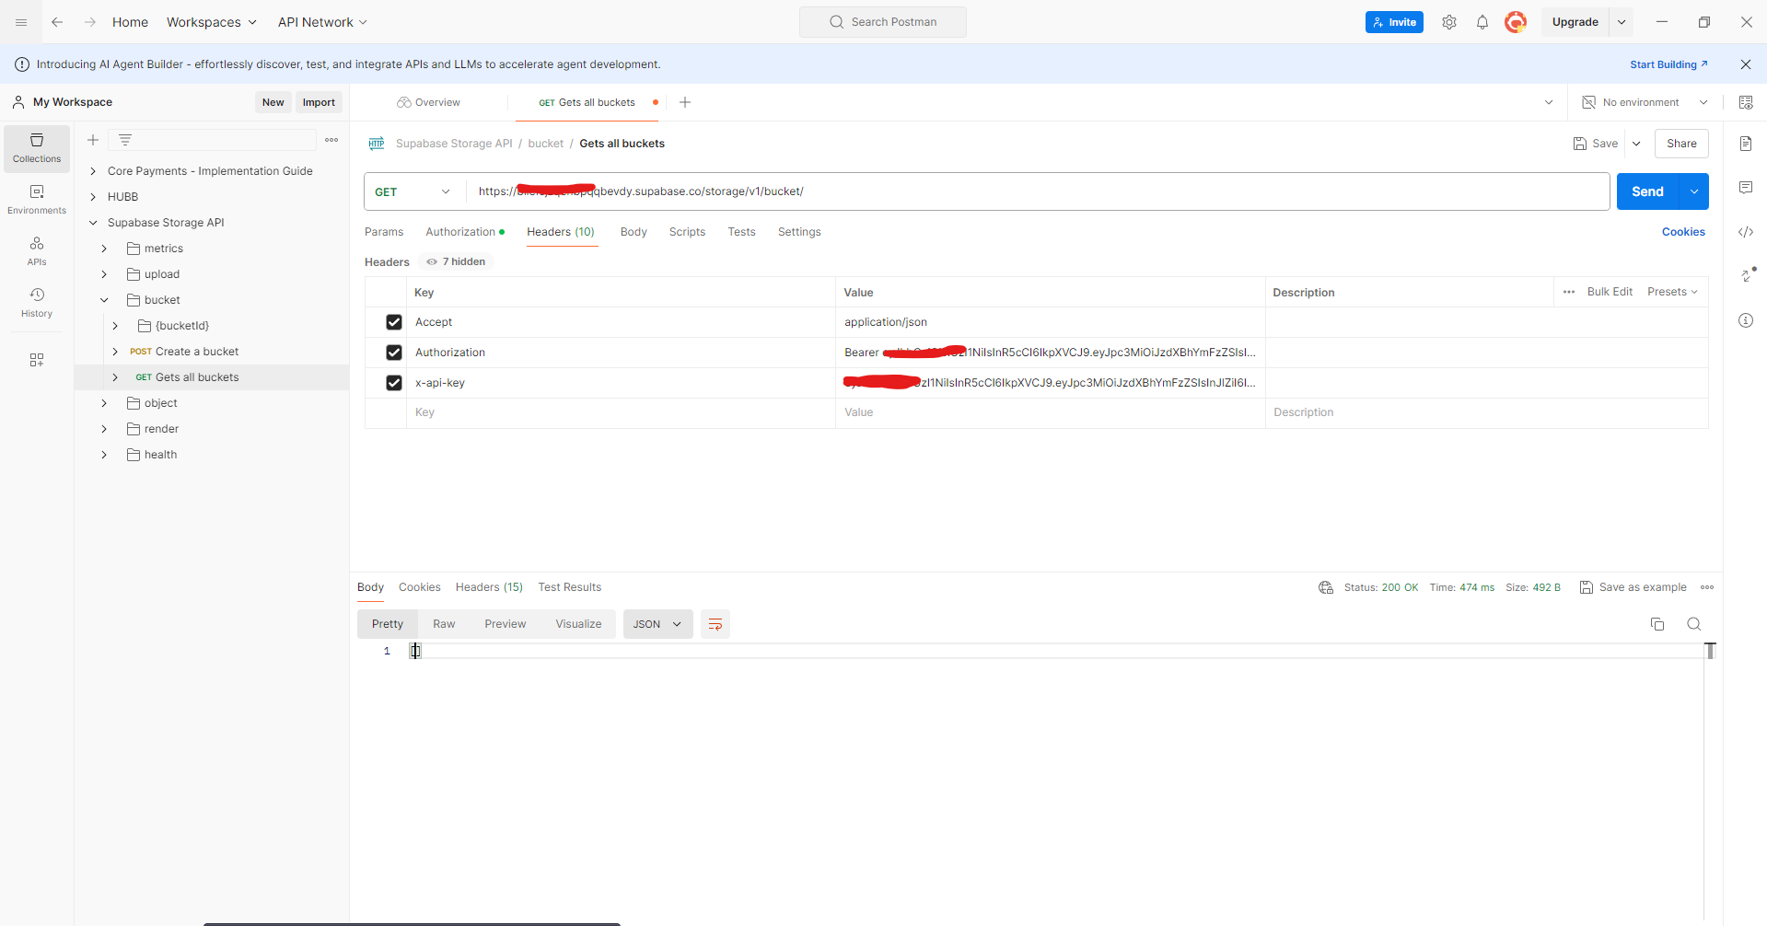Viewport: 1767px width, 926px height.
Task: Uncheck the Authorization header
Action: [394, 353]
